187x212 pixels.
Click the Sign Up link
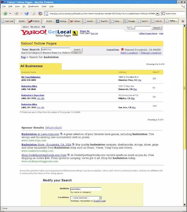point(94,33)
